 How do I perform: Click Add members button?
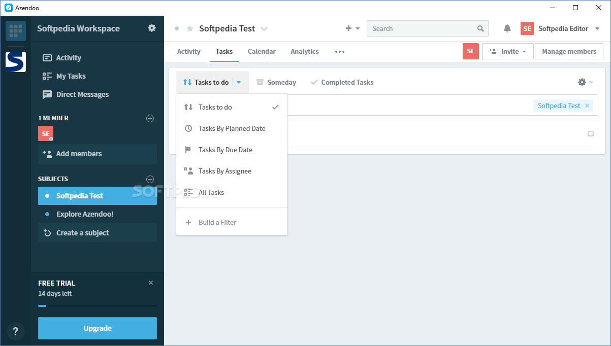pos(98,154)
